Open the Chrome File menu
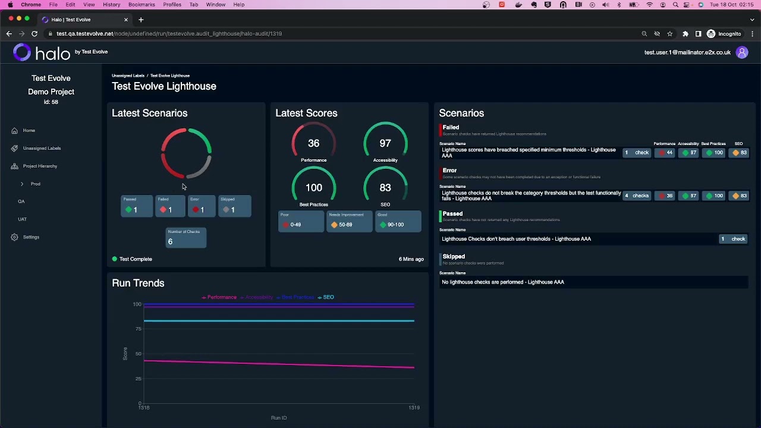The height and width of the screenshot is (428, 761). [54, 5]
